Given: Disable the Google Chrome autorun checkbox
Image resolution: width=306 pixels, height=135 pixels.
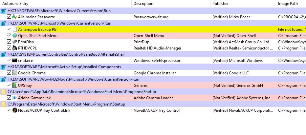Looking at the screenshot, I should [9, 73].
